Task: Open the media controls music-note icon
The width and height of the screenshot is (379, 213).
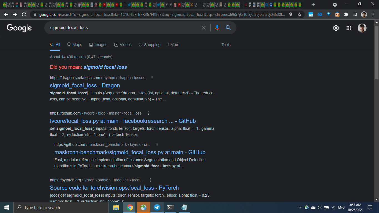Action: 355,14
